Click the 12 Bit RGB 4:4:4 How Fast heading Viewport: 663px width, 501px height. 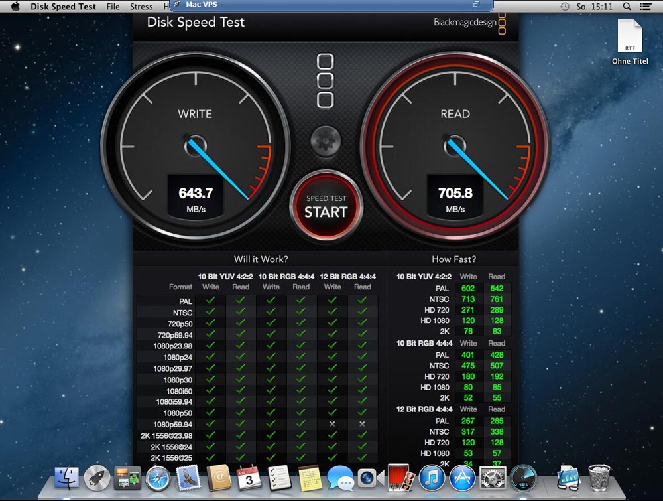click(424, 409)
